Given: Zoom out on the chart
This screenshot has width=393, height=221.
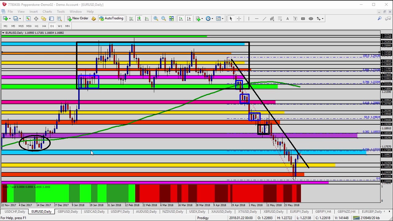Looking at the screenshot, I should pos(163,18).
